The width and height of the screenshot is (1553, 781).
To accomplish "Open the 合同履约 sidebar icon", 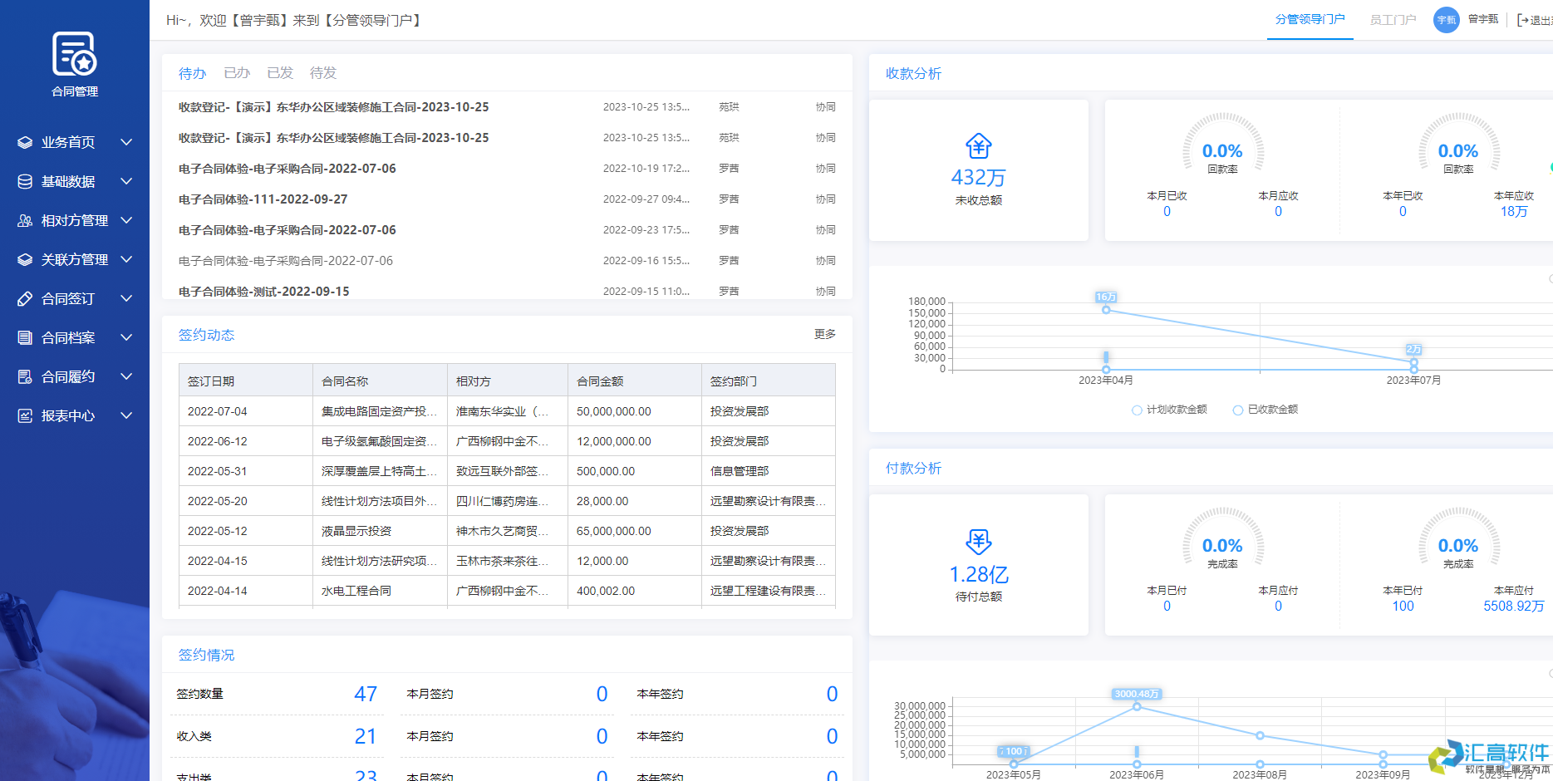I will pos(24,376).
